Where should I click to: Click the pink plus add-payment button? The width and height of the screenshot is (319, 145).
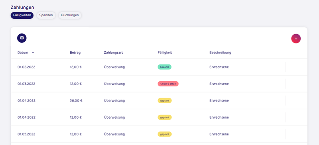coord(296,39)
